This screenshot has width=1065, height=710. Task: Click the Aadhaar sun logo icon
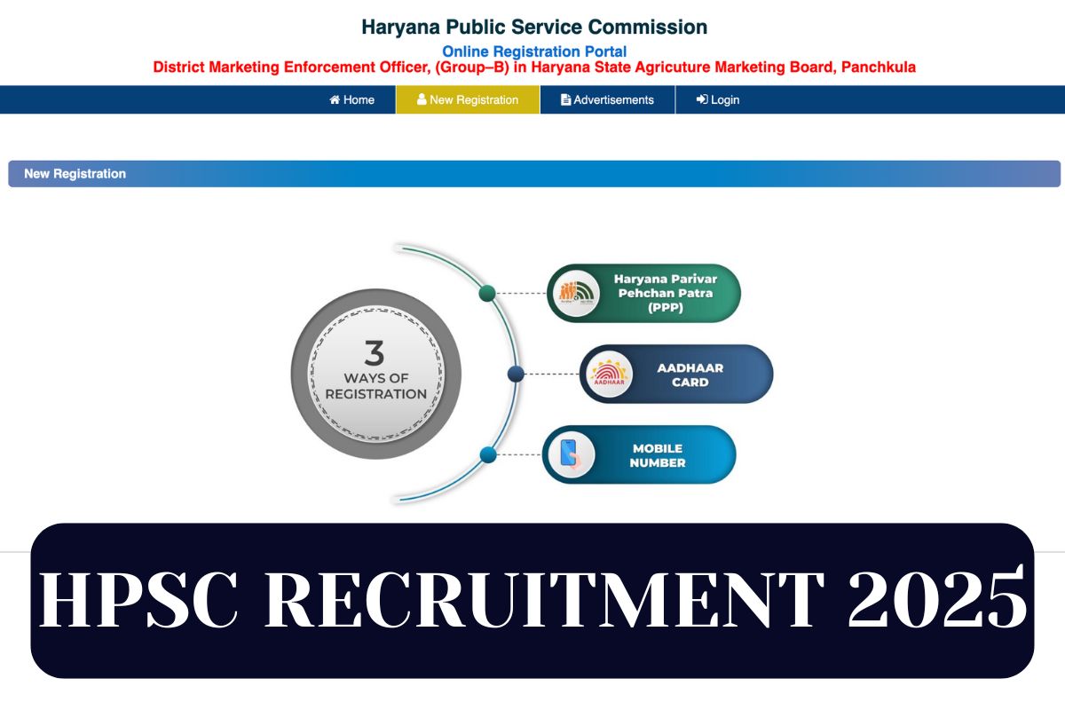(611, 375)
